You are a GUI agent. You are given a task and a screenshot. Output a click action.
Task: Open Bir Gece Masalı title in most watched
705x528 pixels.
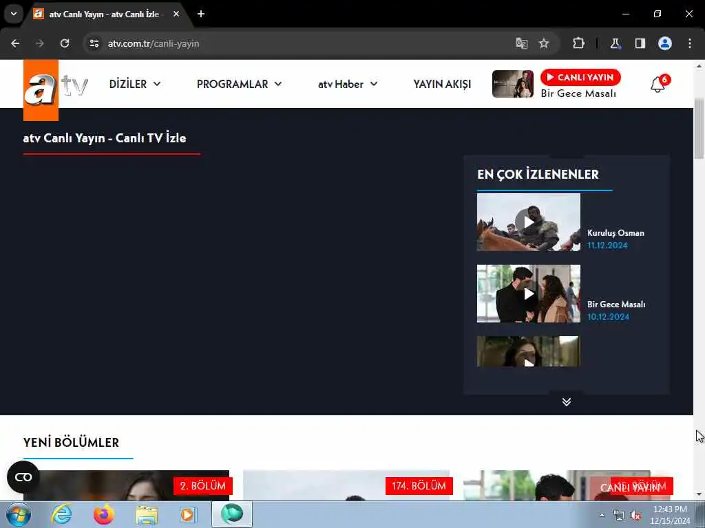coord(616,305)
